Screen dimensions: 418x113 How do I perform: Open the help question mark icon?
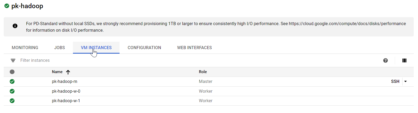click(385, 60)
